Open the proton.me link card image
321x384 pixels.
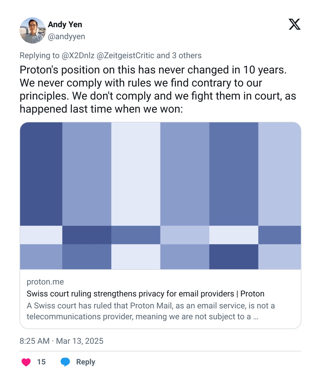[x=160, y=196]
